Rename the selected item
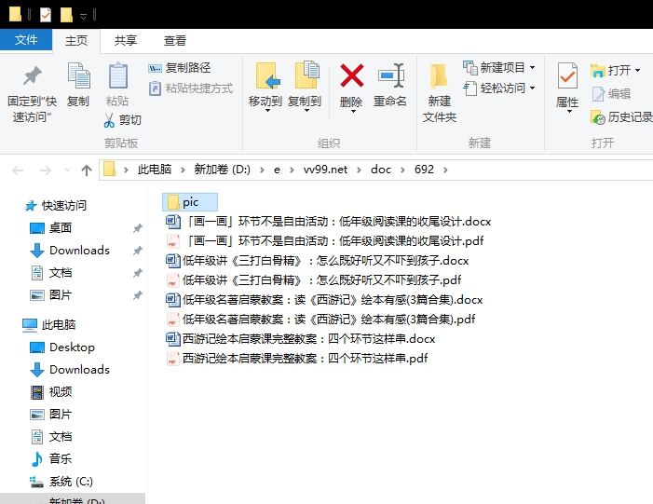 (x=389, y=86)
